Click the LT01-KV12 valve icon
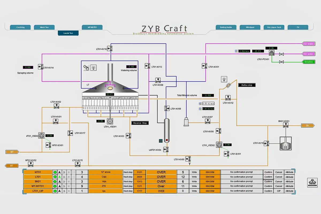321x214 pixels. pyautogui.click(x=228, y=98)
